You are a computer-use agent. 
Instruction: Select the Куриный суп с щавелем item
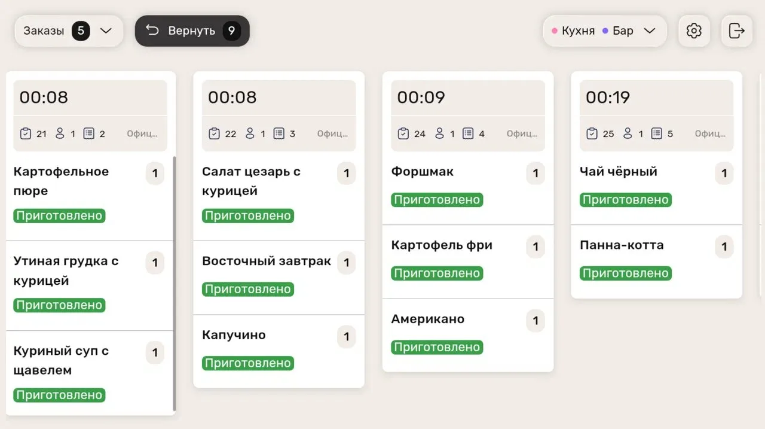(x=90, y=373)
